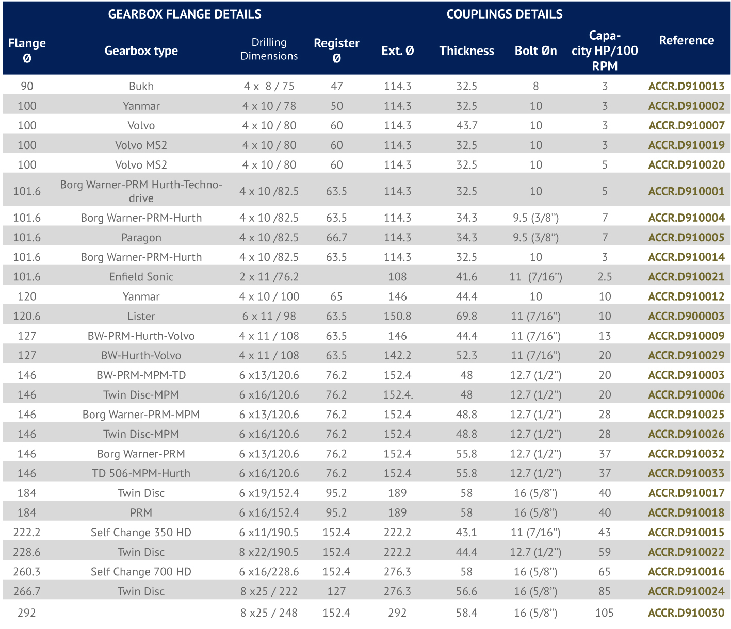731x629 pixels.
Task: Choose reference ACCR.D910016
Action: click(687, 571)
